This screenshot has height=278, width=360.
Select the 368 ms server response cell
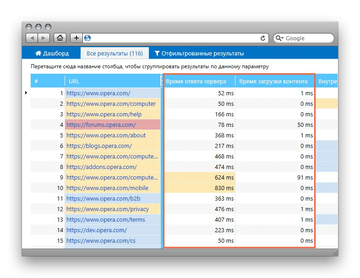[199, 136]
